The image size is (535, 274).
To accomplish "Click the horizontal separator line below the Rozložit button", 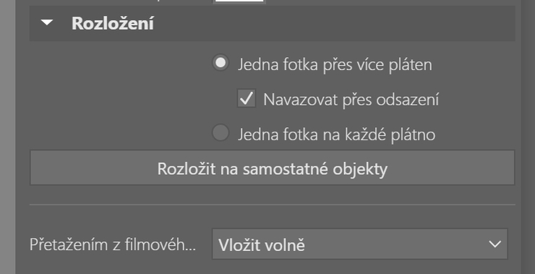I will [273, 205].
